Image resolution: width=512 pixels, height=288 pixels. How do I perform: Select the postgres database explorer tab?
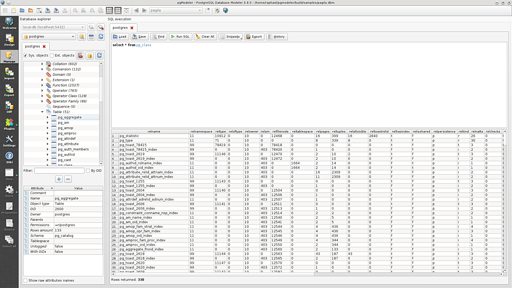click(32, 46)
